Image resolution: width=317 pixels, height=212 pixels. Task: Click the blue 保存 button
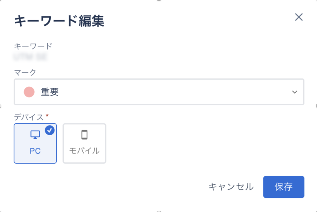click(x=284, y=187)
